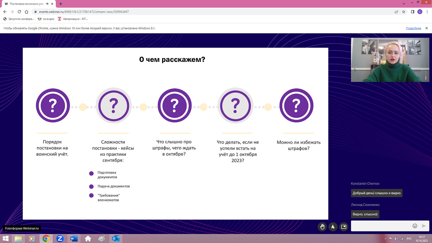Image resolution: width=432 pixels, height=243 pixels.
Task: Dismiss the Chrome update notification bar
Action: [x=427, y=28]
